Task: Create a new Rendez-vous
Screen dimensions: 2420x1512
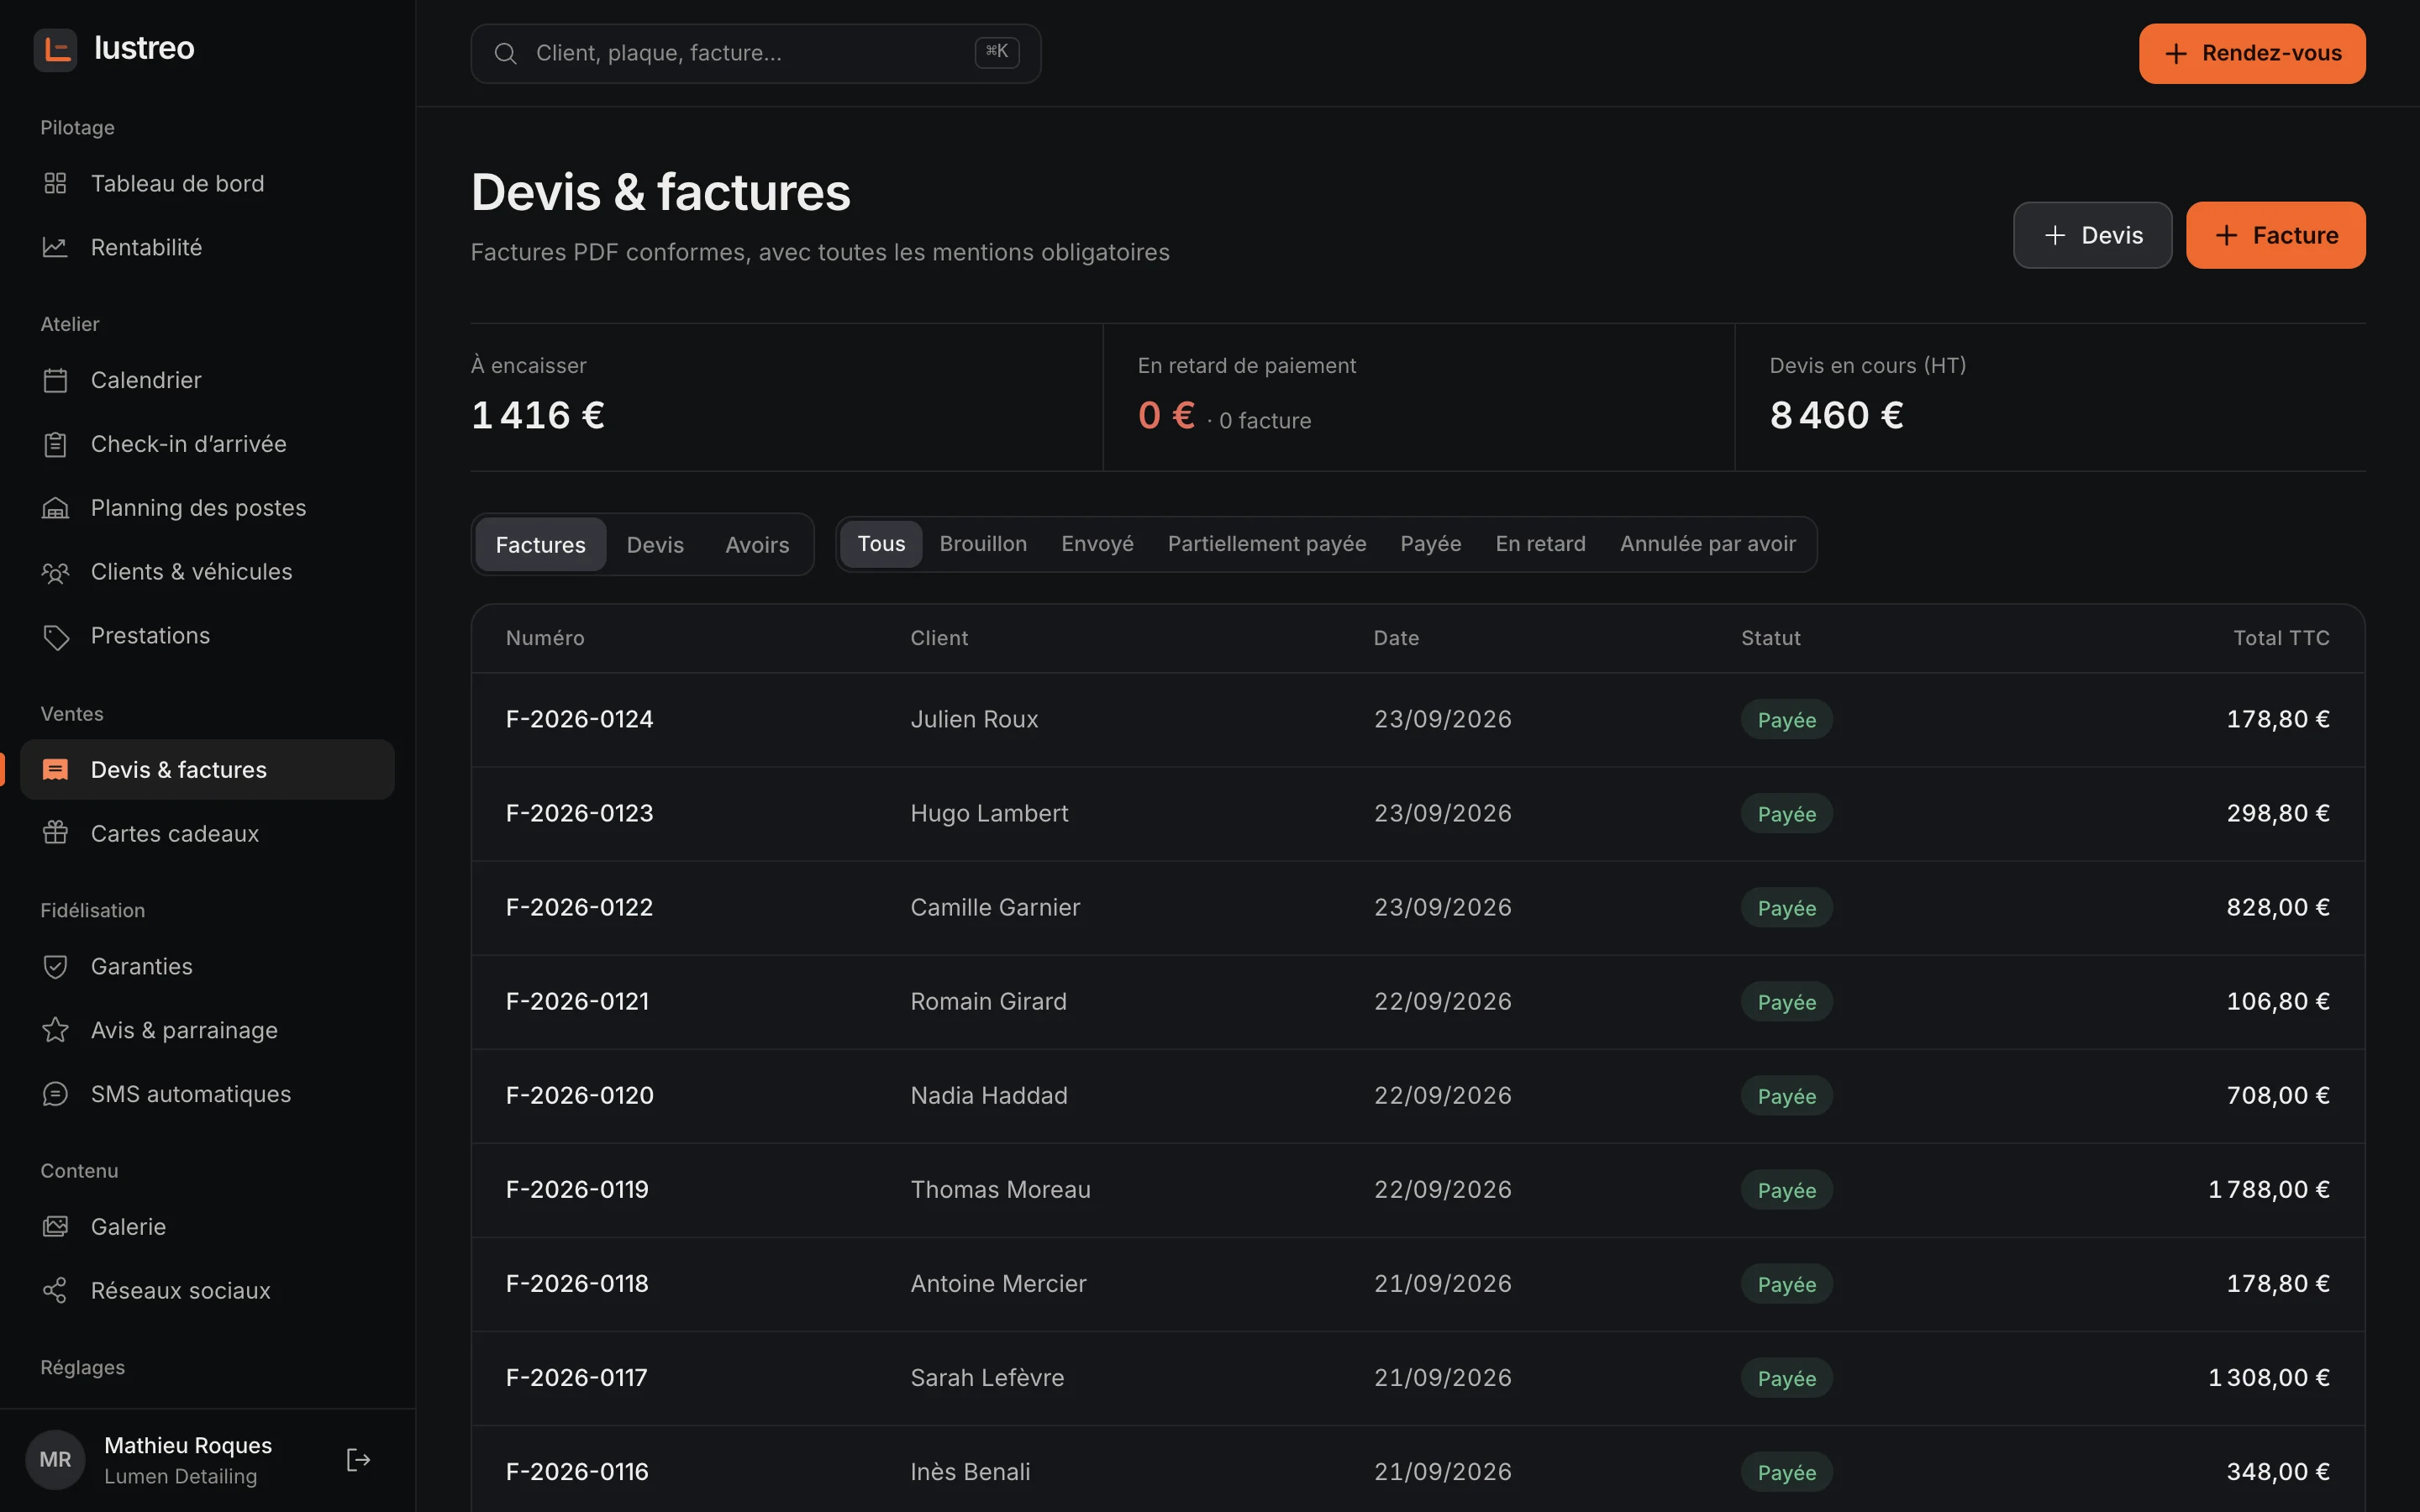Action: [x=2252, y=53]
